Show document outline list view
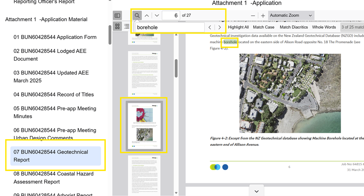This screenshot has width=364, height=196. pyautogui.click(x=127, y=27)
